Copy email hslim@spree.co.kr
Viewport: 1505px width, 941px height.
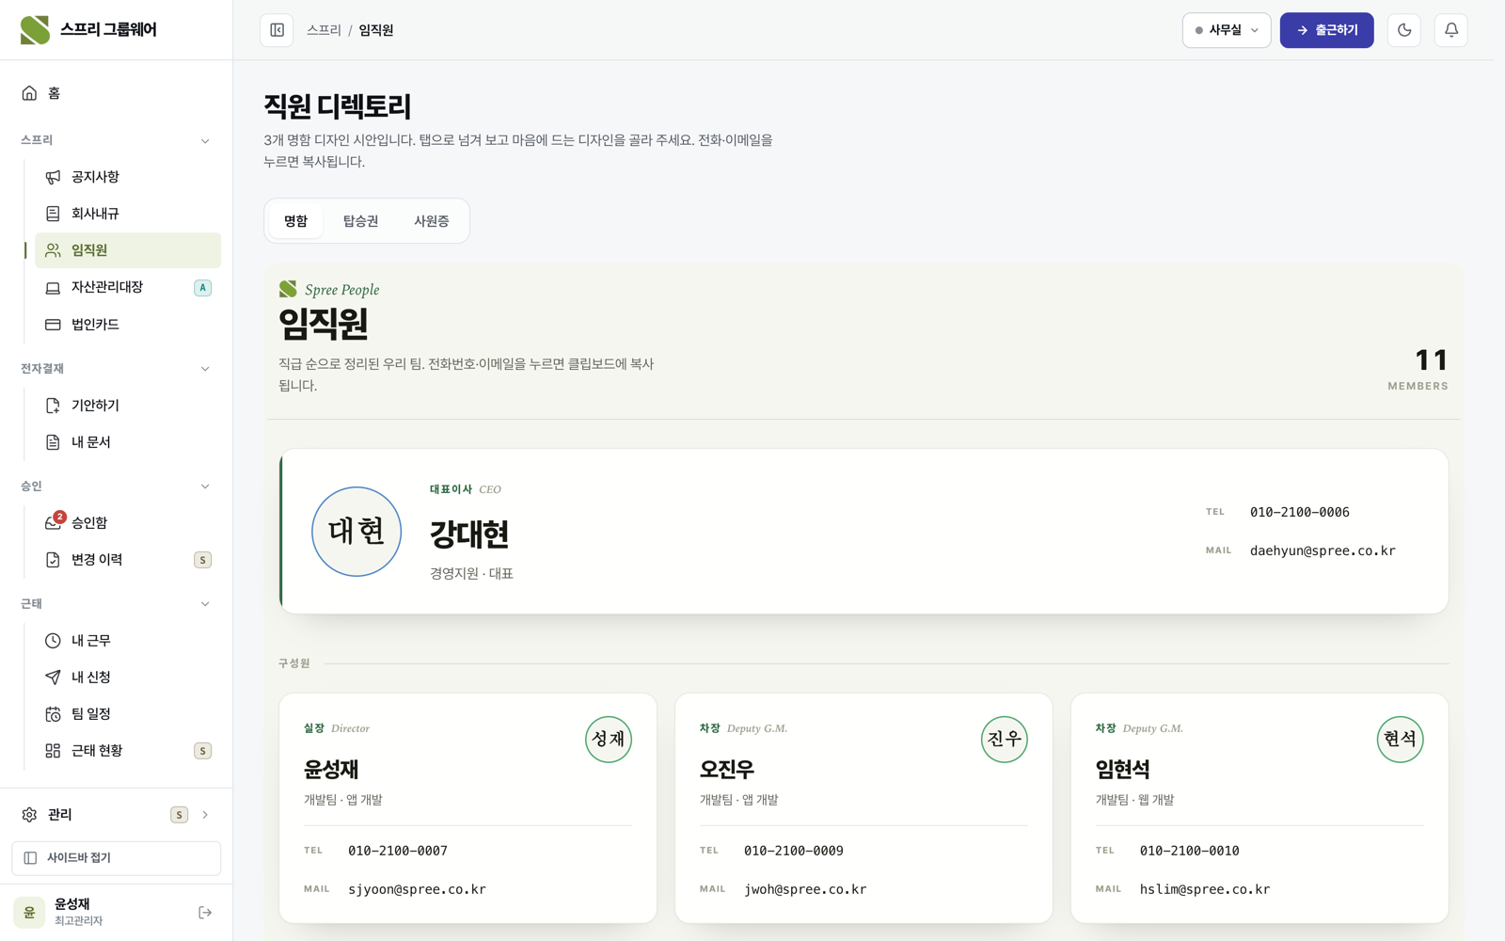click(1205, 889)
